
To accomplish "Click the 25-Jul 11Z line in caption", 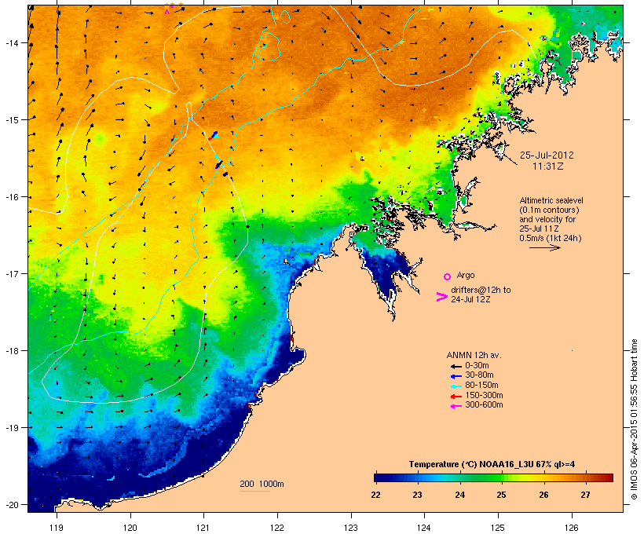I will click(539, 229).
